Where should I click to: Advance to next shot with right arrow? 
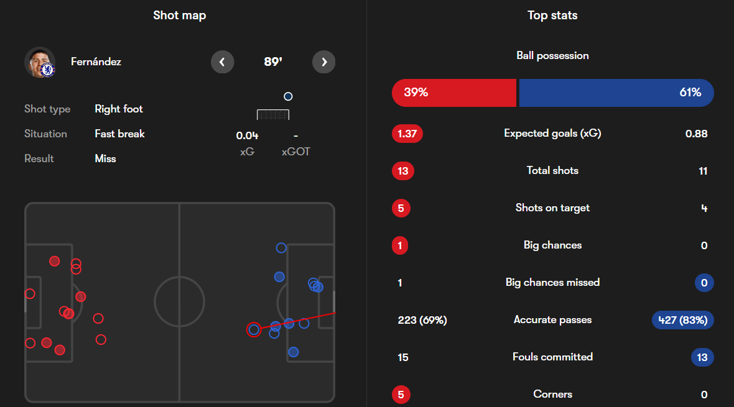tap(323, 62)
